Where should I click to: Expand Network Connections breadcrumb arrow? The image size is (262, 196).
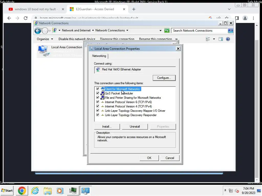127,30
